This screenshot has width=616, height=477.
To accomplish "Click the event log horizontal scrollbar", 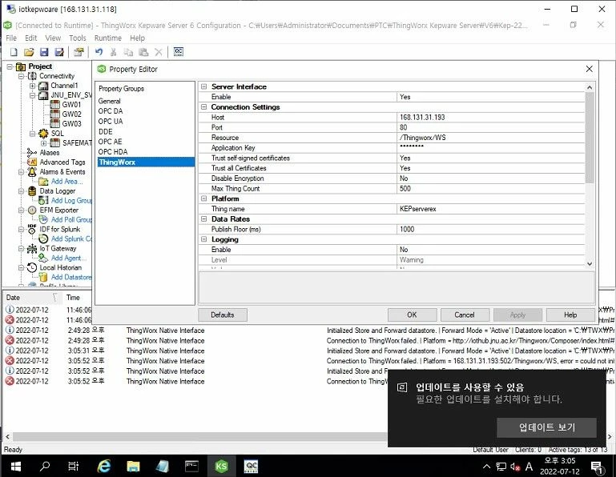I will tap(199, 436).
